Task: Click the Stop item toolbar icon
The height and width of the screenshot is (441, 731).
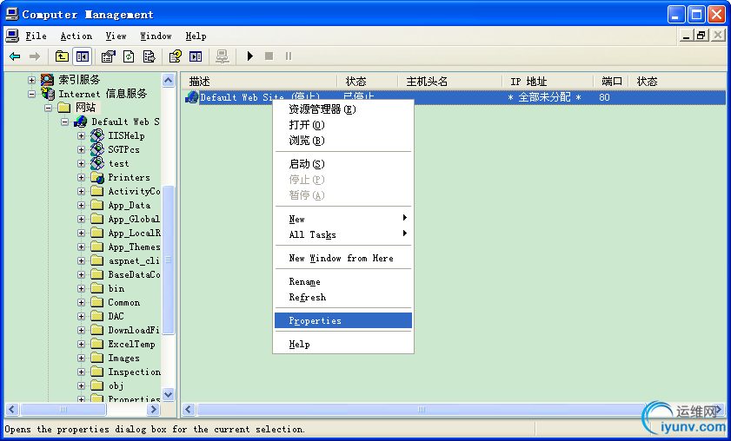Action: coord(269,56)
